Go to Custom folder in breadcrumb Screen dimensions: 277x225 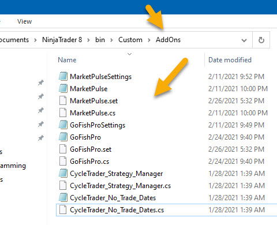[x=130, y=40]
